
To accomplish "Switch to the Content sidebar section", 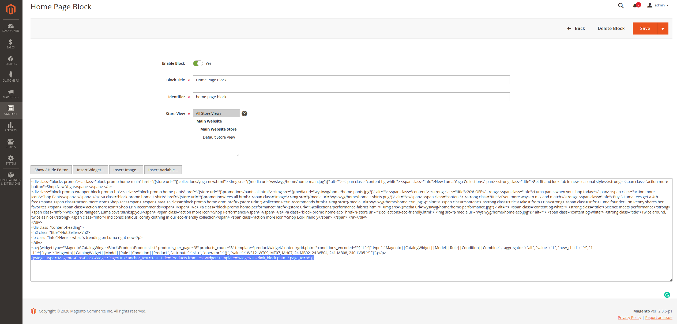I will (x=10, y=110).
